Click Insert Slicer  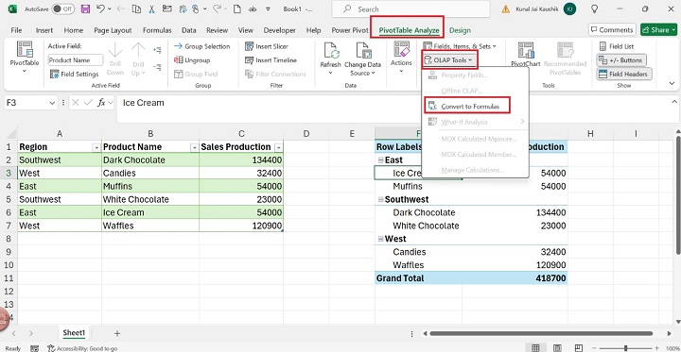(x=267, y=46)
